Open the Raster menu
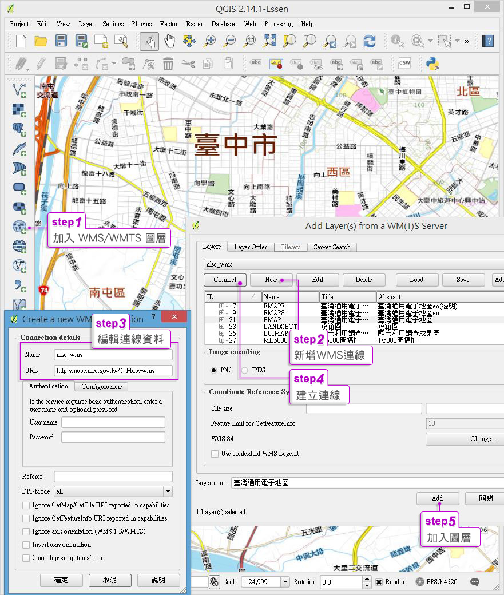This screenshot has height=595, width=504. pyautogui.click(x=195, y=24)
